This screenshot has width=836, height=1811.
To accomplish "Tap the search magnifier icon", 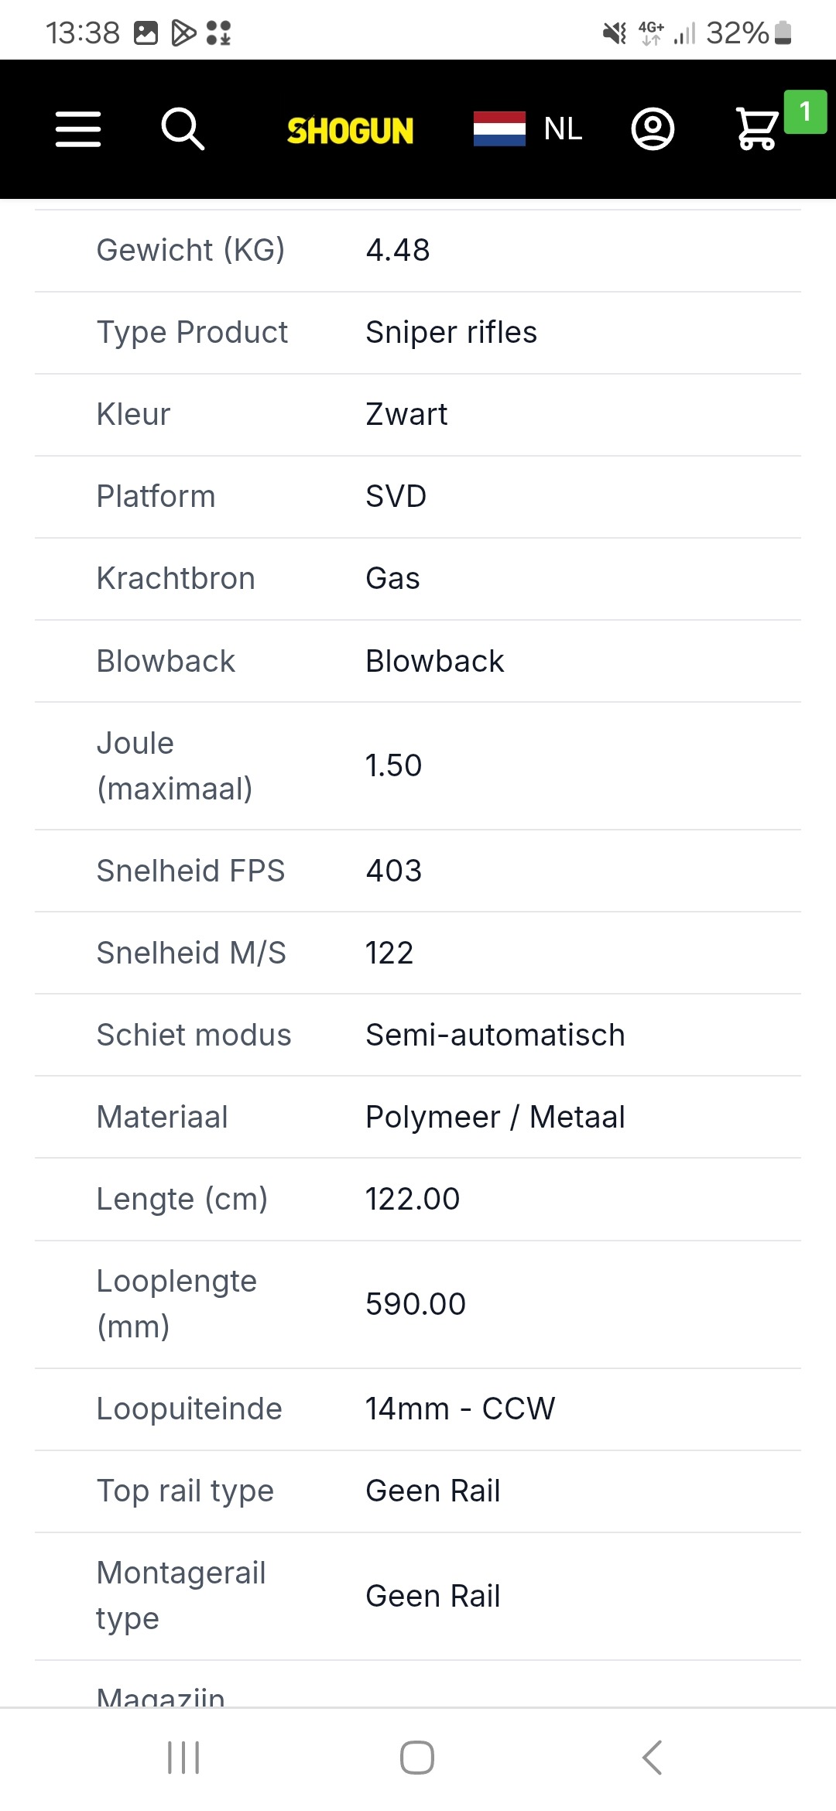I will tap(183, 128).
